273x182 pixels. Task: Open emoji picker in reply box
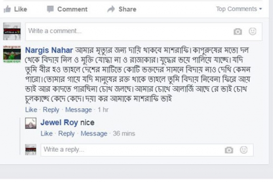click(x=244, y=150)
